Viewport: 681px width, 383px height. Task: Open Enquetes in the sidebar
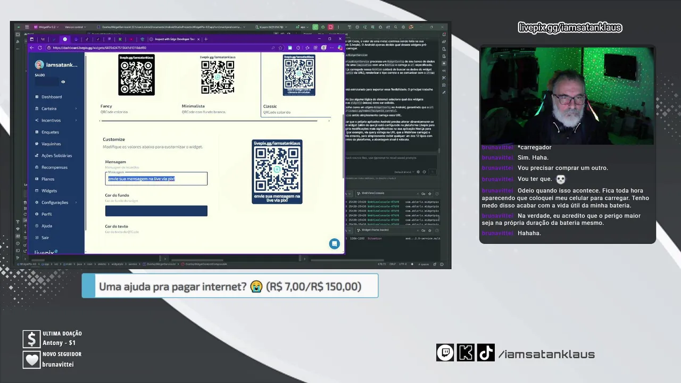50,132
